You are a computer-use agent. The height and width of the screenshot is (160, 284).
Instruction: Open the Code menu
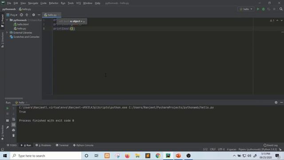coord(43,3)
